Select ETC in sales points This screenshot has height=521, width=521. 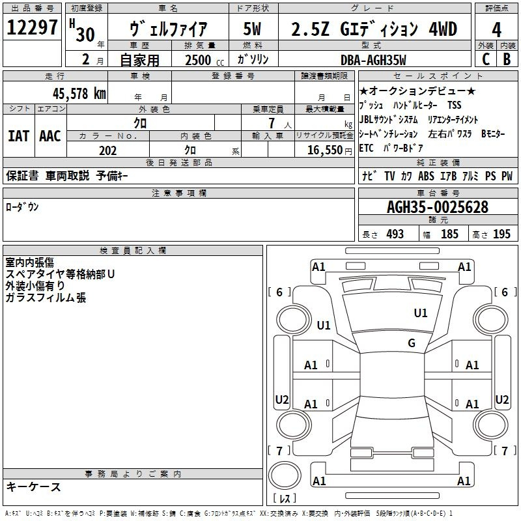pos(366,148)
